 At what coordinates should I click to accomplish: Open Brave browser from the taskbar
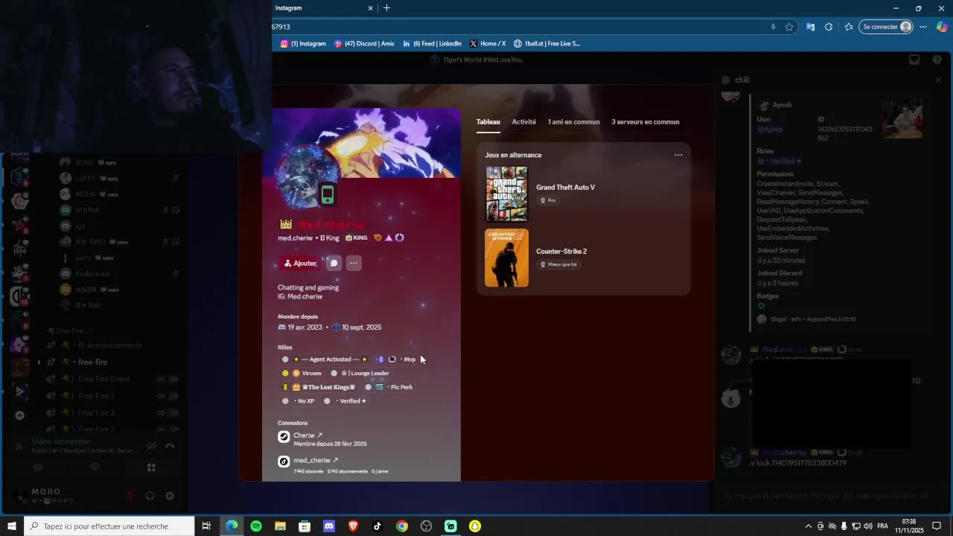[x=353, y=526]
